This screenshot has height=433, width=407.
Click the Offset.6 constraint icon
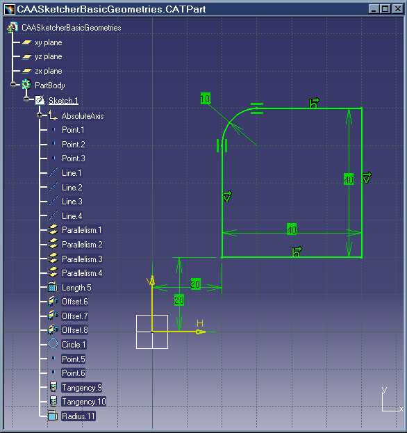tap(53, 301)
